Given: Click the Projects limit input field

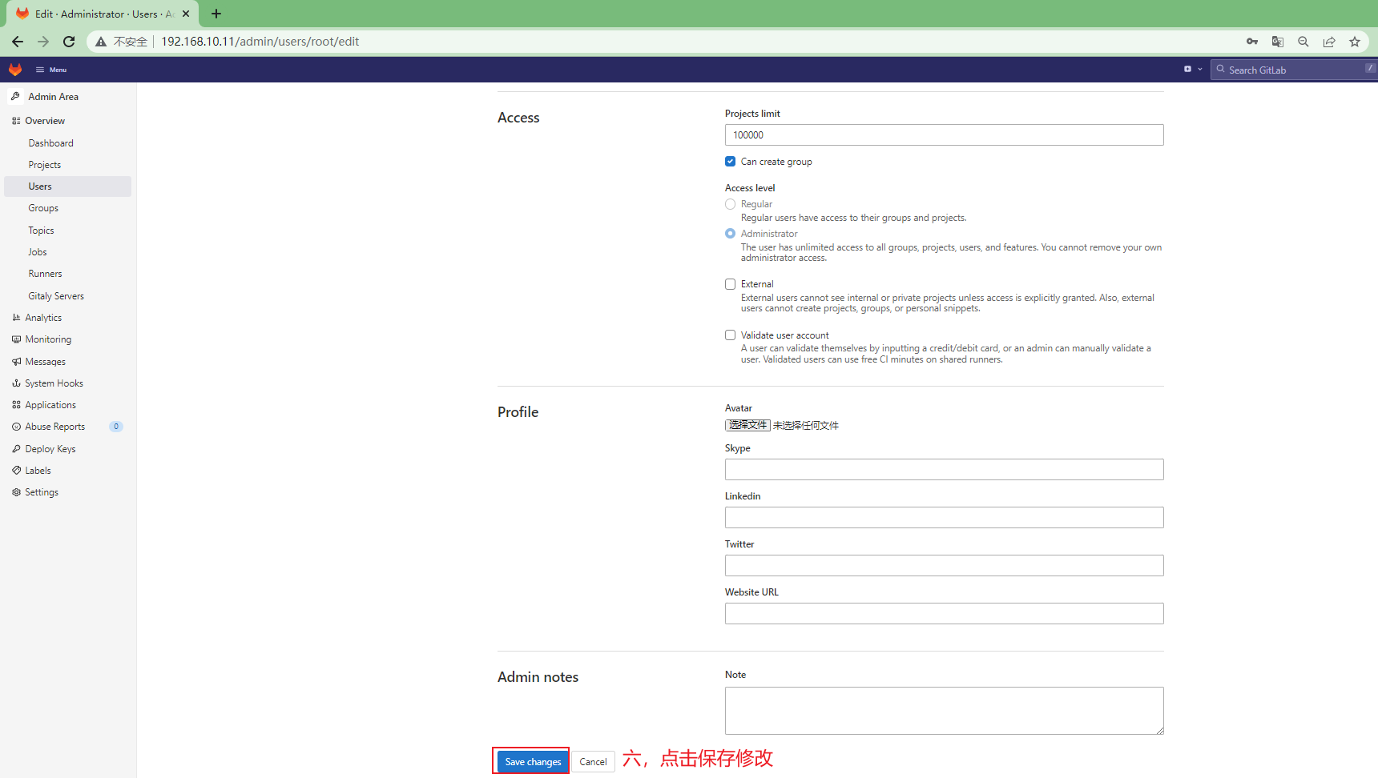Looking at the screenshot, I should (x=944, y=135).
